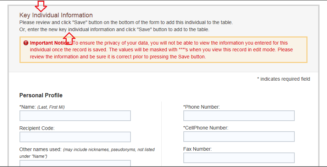The image size is (327, 167).
Task: Click the CellPhone Number text box
Action: point(239,137)
